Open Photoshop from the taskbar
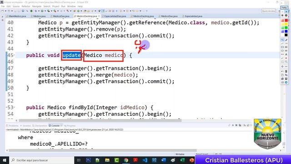The image size is (291, 164). click(88, 160)
